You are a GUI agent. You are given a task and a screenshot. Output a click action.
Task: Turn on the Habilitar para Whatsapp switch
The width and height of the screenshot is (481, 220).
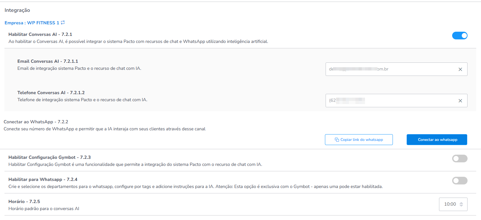point(460,181)
